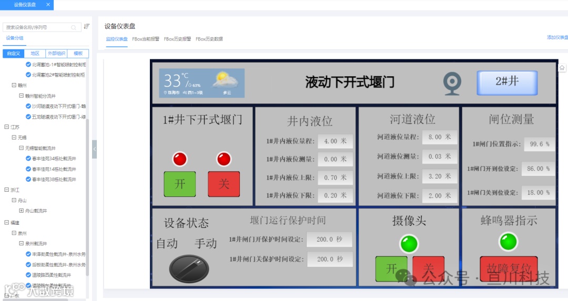Turn the 自动/手动 rotary selector knob
Image resolution: width=568 pixels, height=301 pixels.
189,268
